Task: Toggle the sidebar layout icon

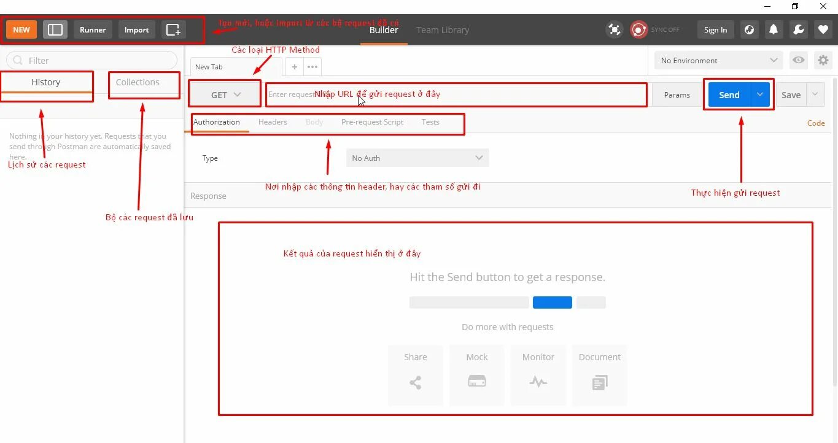Action: [55, 29]
